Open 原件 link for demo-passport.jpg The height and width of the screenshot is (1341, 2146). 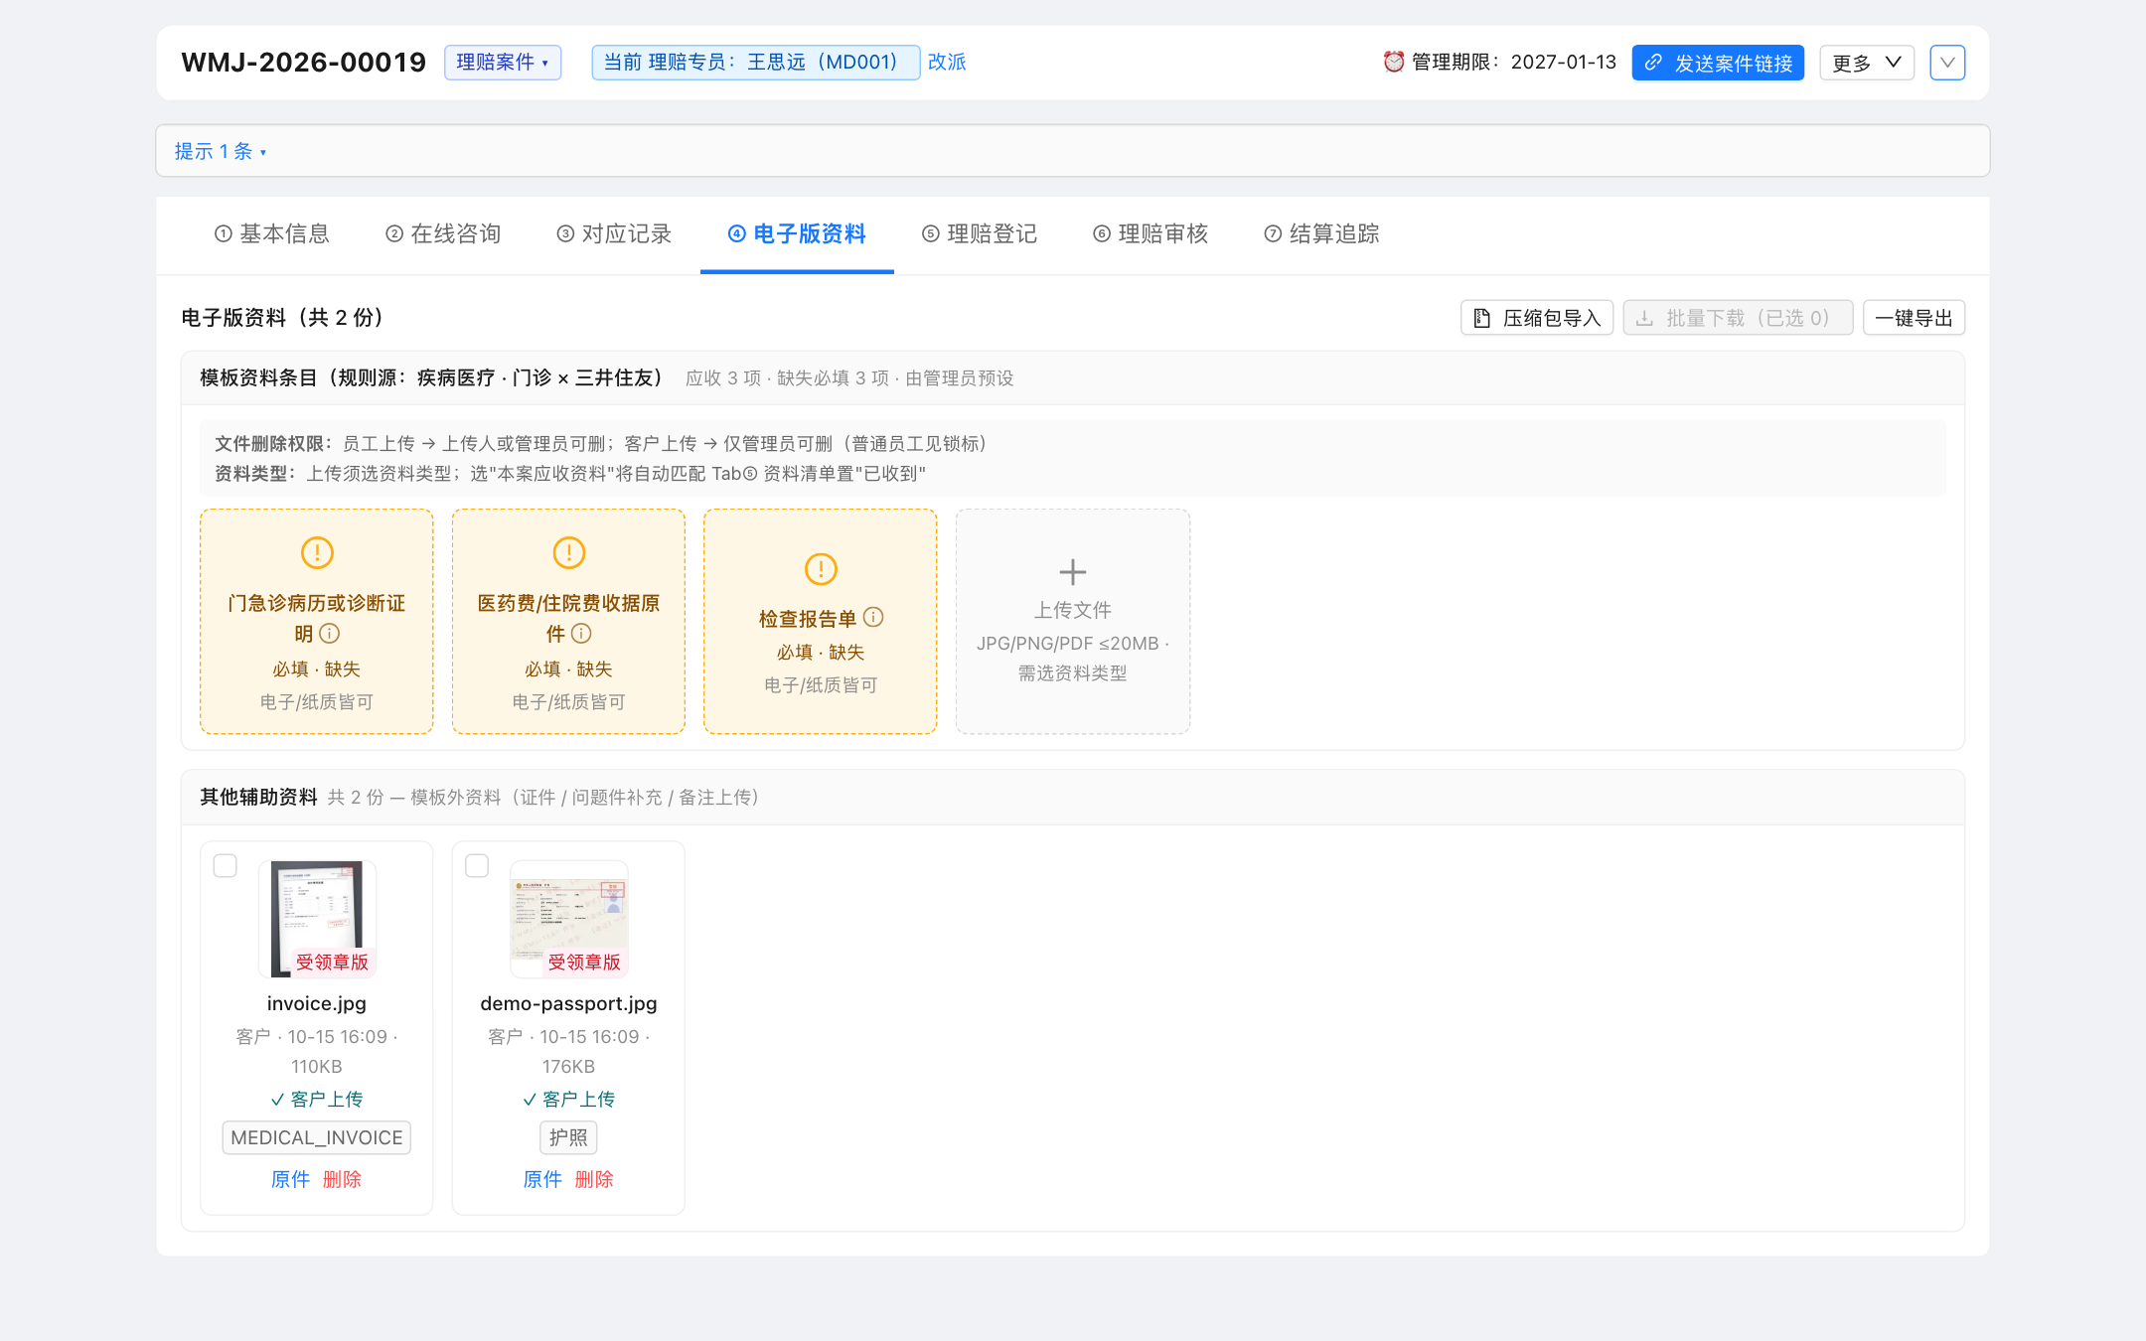[x=542, y=1179]
